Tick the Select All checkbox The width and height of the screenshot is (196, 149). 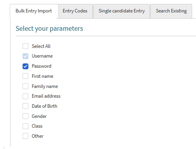click(25, 46)
